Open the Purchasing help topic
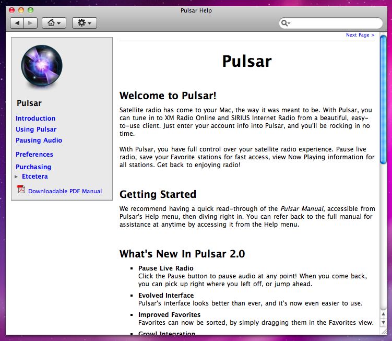 pyautogui.click(x=33, y=167)
